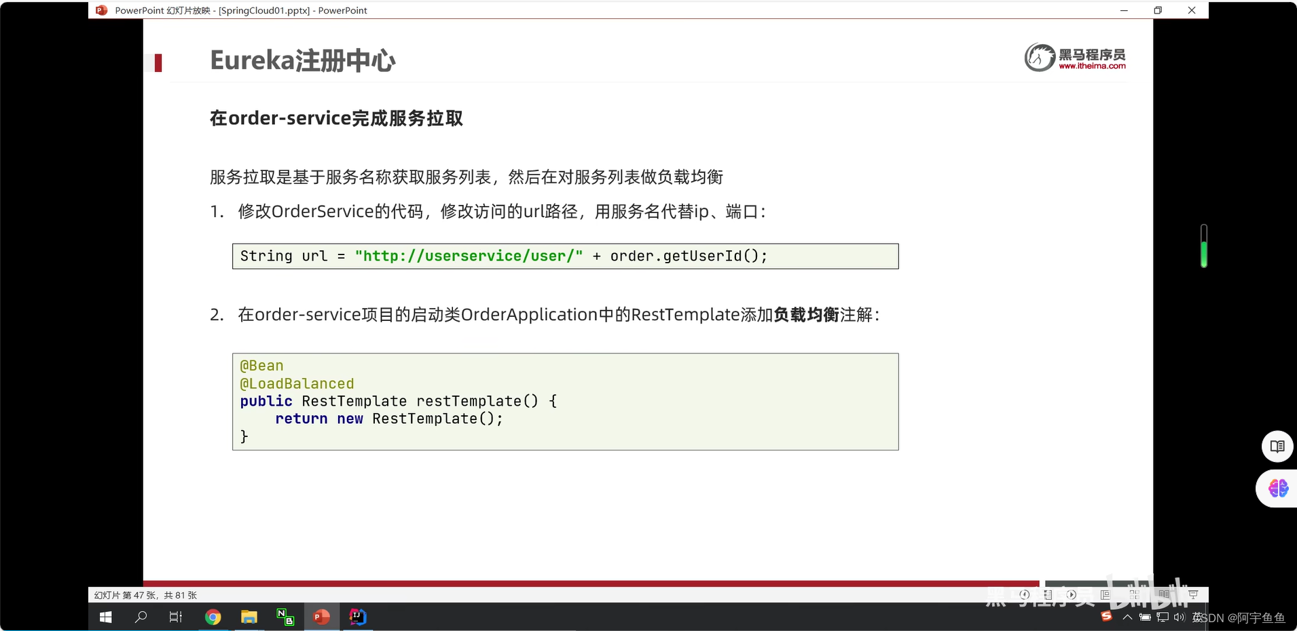
Task: Click the Sogou input method tray icon
Action: coord(1107,616)
